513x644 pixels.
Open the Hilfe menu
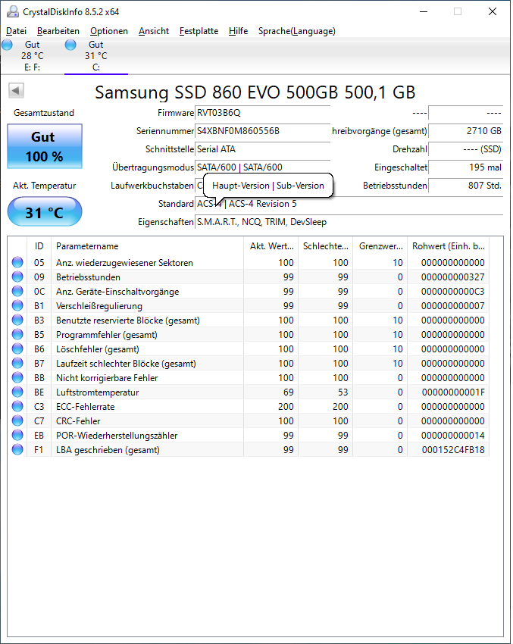[238, 31]
